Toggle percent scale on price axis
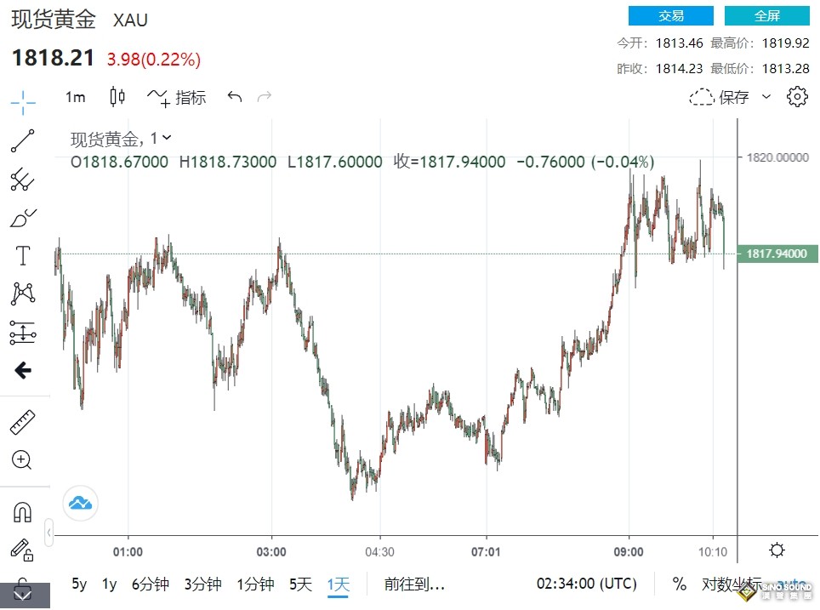Screen dimensions: 820x610 tap(679, 584)
